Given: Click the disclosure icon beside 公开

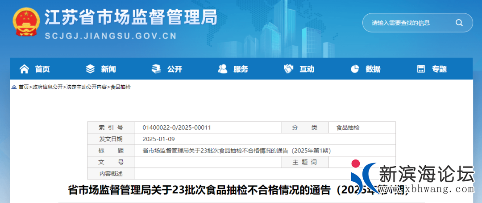Looking at the screenshot, I should click(x=156, y=69).
